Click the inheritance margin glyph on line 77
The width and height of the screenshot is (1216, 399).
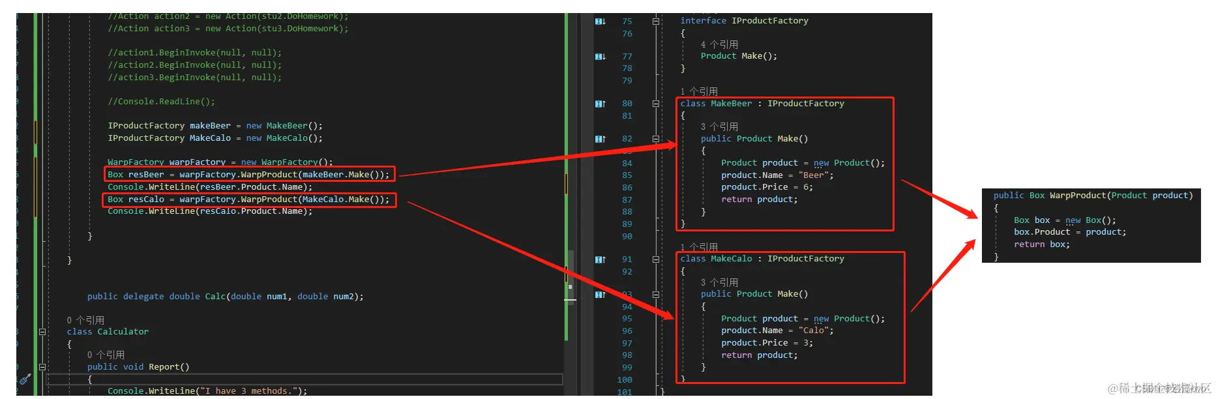tap(601, 57)
